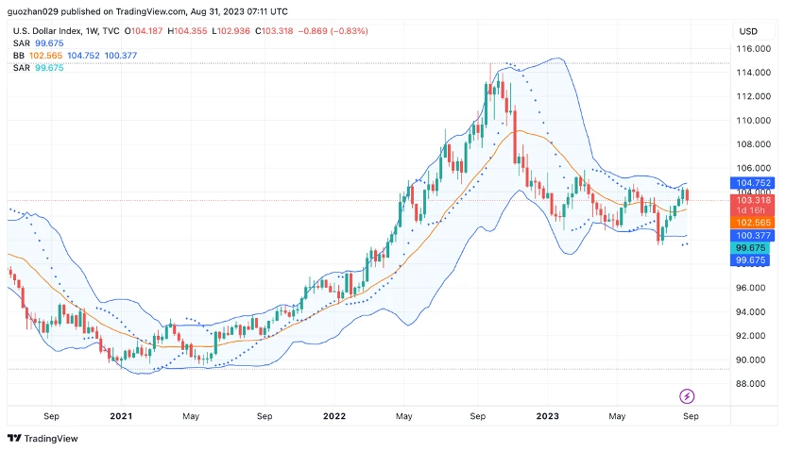The image size is (786, 451).
Task: Click the TradingView logo icon
Action: (x=14, y=438)
